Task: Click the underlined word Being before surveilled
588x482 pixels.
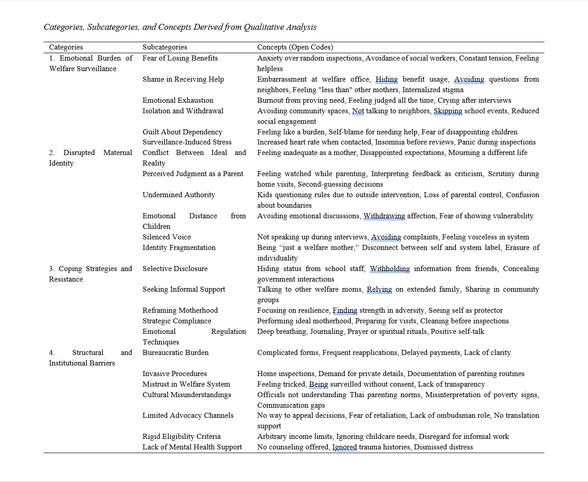Action: [318, 384]
